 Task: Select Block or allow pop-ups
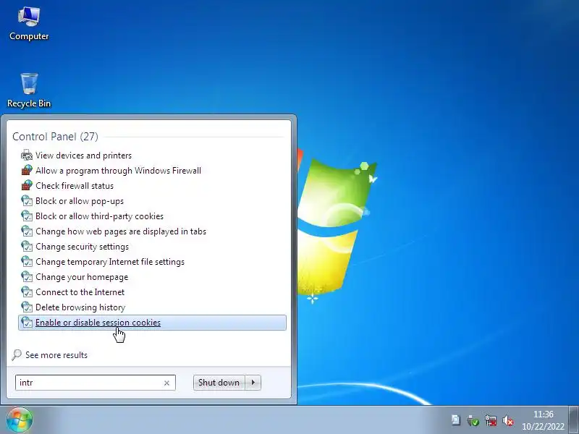[80, 201]
